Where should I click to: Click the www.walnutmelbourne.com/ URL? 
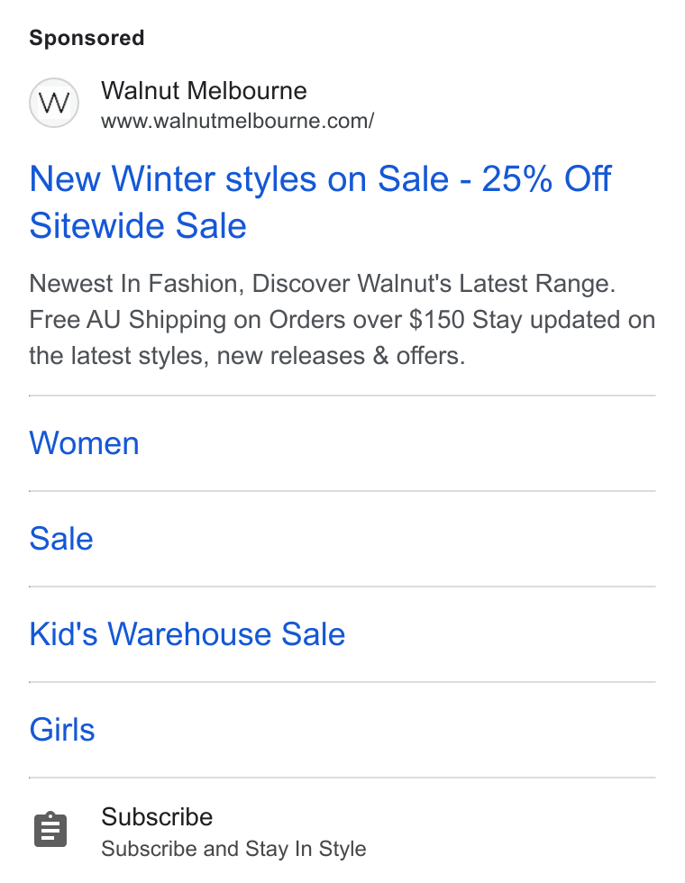pos(237,121)
